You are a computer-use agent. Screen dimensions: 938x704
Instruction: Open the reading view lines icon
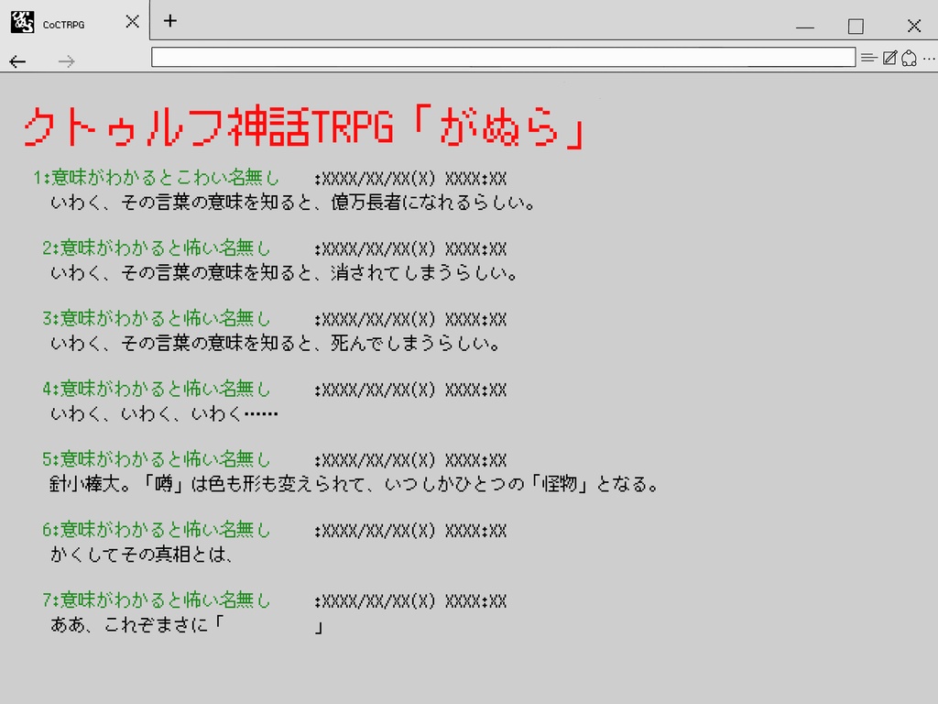868,58
